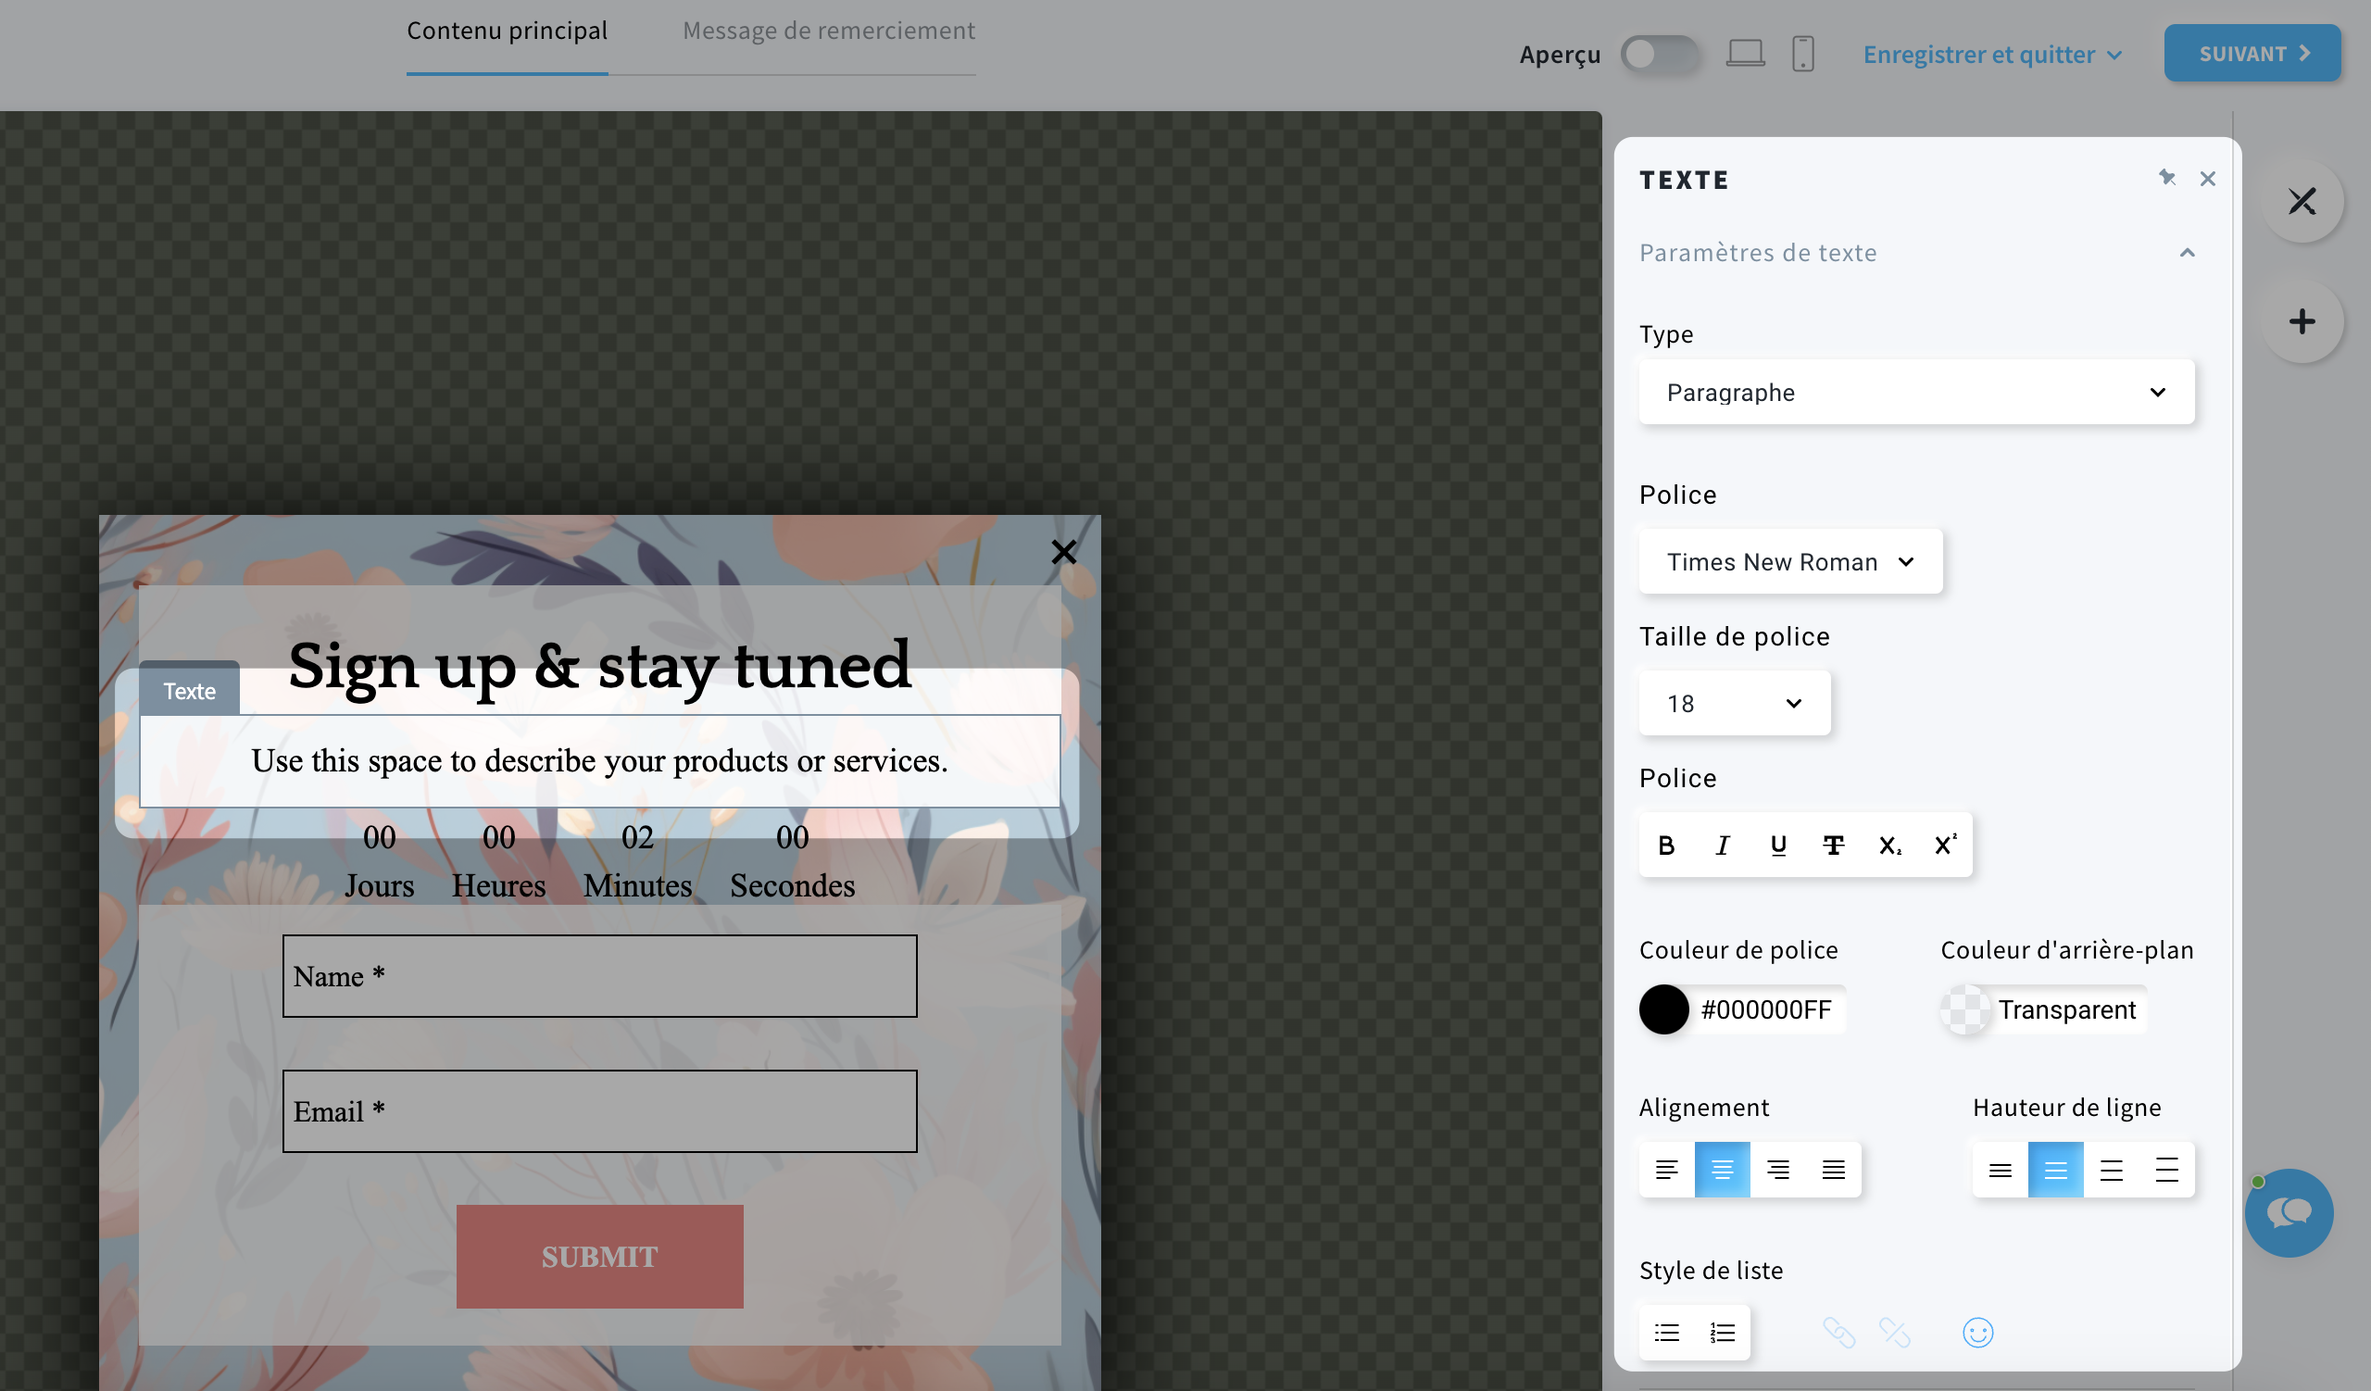2371x1391 pixels.
Task: Click the ordered list style icon
Action: 1722,1332
